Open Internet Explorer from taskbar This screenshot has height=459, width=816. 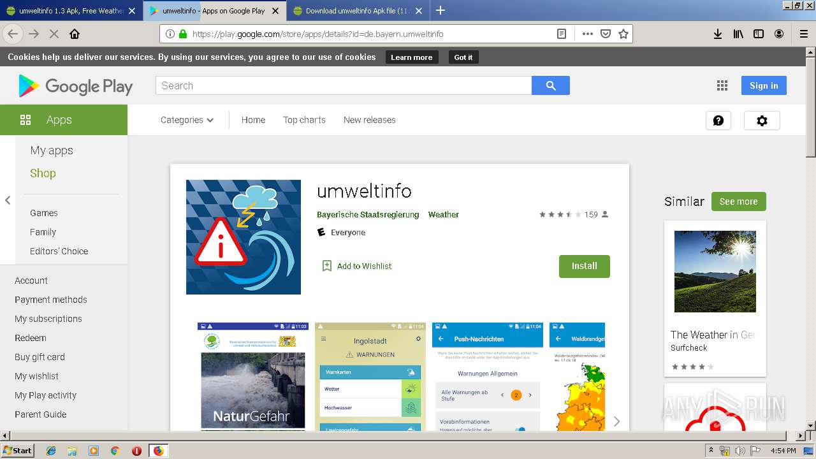click(51, 451)
